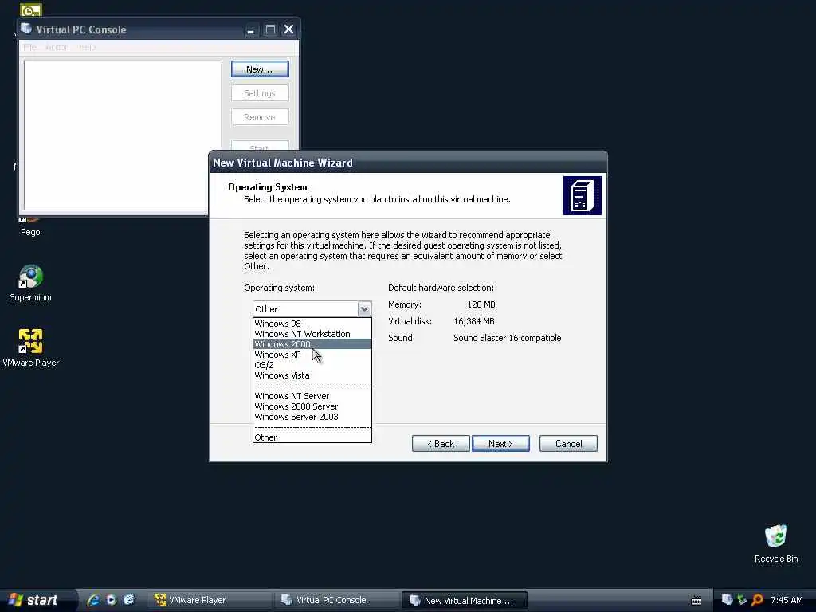This screenshot has height=612, width=816.
Task: Click New... in Virtual PC Console
Action: pyautogui.click(x=260, y=69)
